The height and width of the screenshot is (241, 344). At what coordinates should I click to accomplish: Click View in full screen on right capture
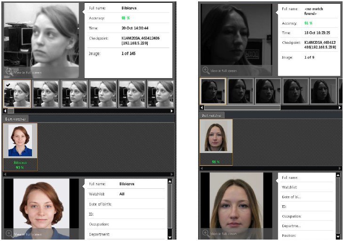point(224,71)
